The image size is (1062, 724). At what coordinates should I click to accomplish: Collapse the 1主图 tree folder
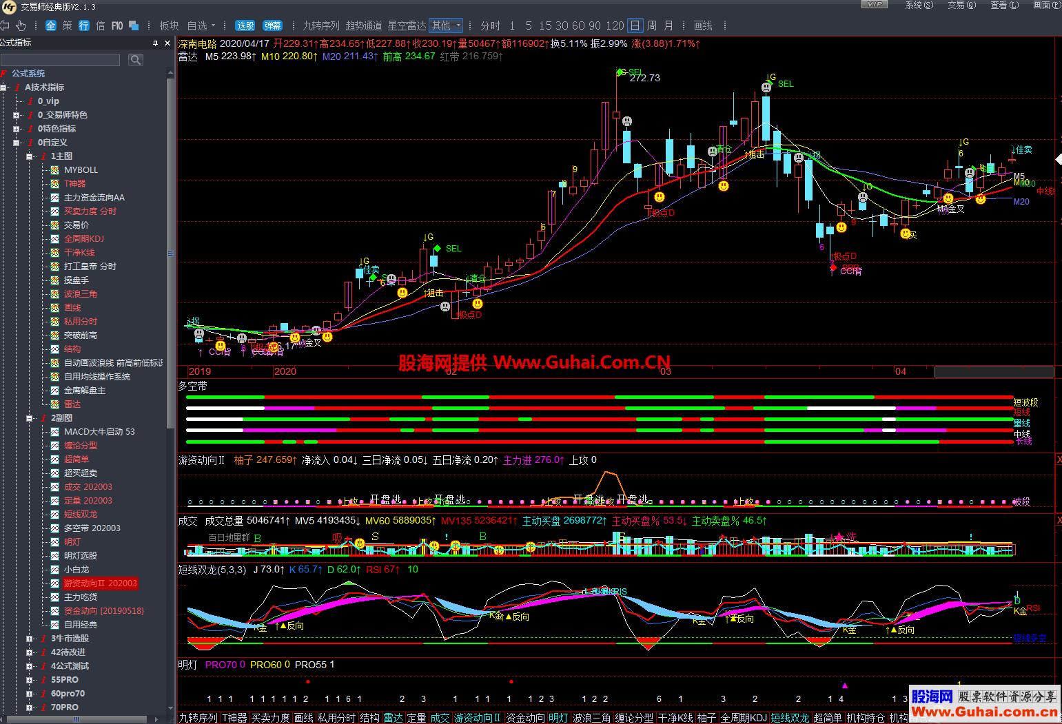click(x=30, y=156)
